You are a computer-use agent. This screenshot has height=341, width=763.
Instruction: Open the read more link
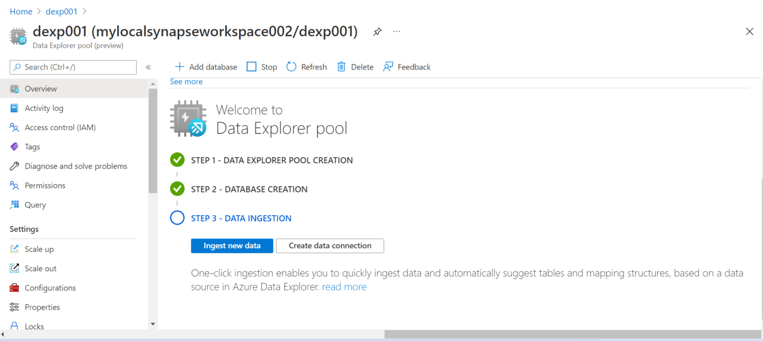(x=344, y=286)
